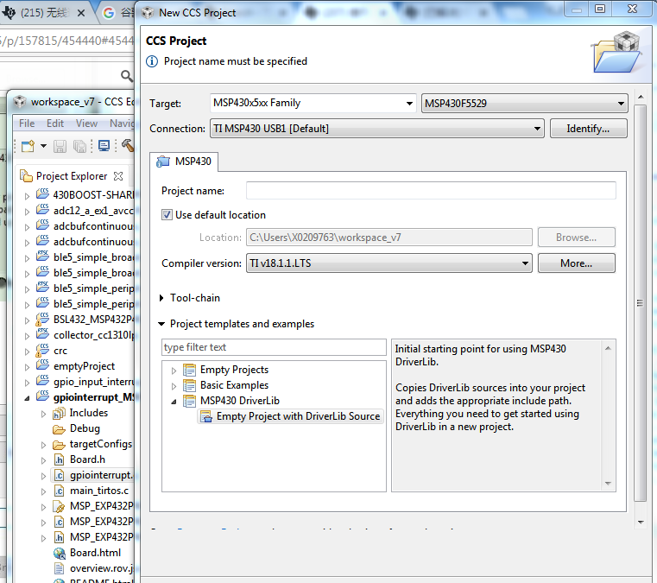Click the Save All icon in toolbar

(79, 146)
